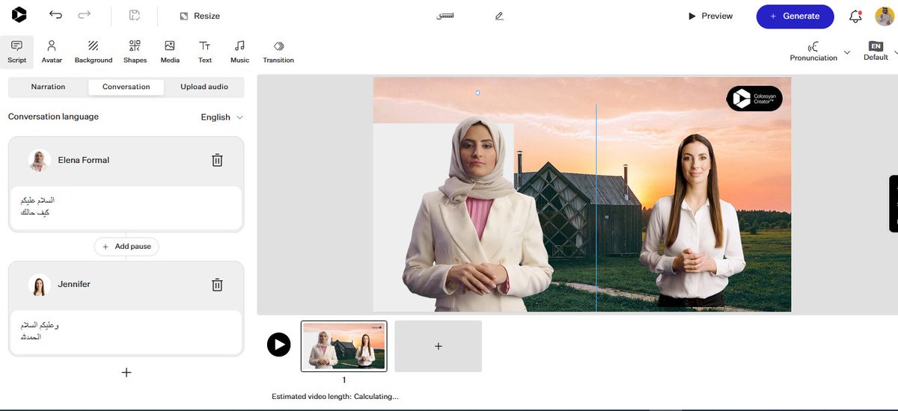Viewport: 898px width, 411px height.
Task: Click the Estimated video length text
Action: point(335,397)
